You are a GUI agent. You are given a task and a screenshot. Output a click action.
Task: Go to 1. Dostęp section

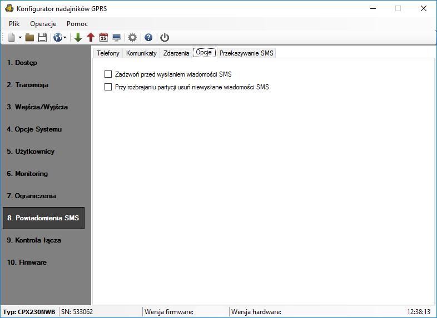[x=22, y=63]
